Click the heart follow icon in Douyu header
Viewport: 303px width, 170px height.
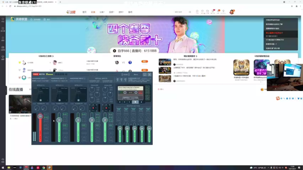pos(202,11)
